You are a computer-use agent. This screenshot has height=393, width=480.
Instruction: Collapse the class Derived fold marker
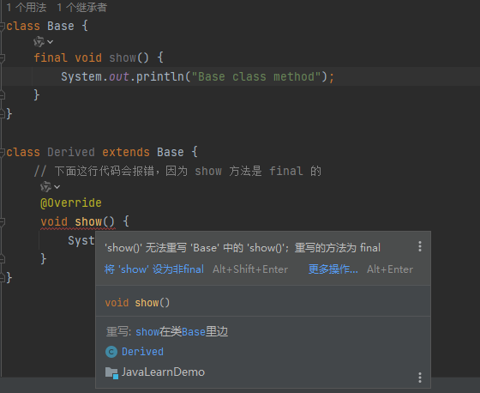[2, 153]
